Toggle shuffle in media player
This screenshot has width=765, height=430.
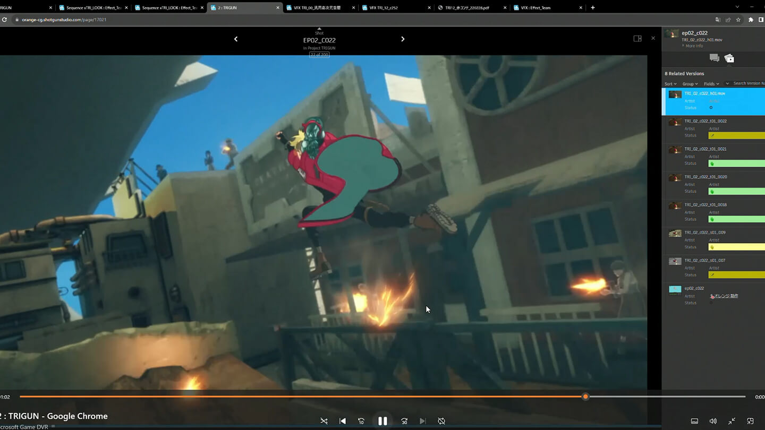[x=324, y=421]
